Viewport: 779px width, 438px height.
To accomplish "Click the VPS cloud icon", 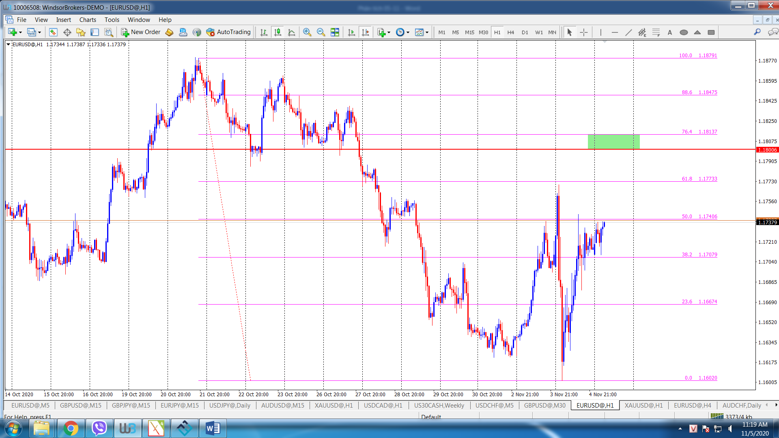I will (183, 32).
